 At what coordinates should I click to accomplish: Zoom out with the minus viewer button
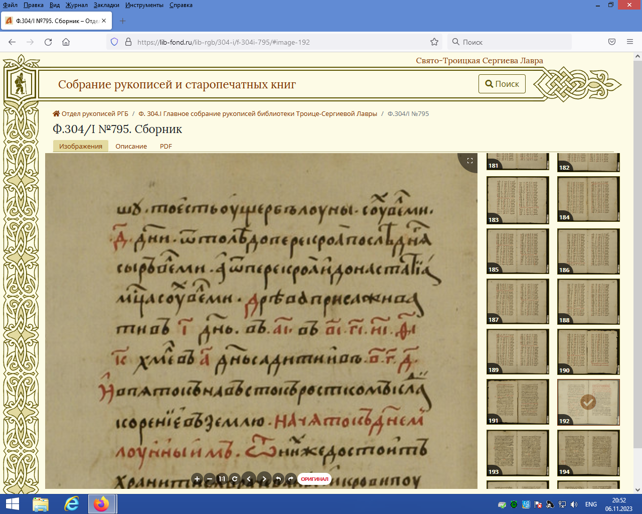(x=210, y=479)
